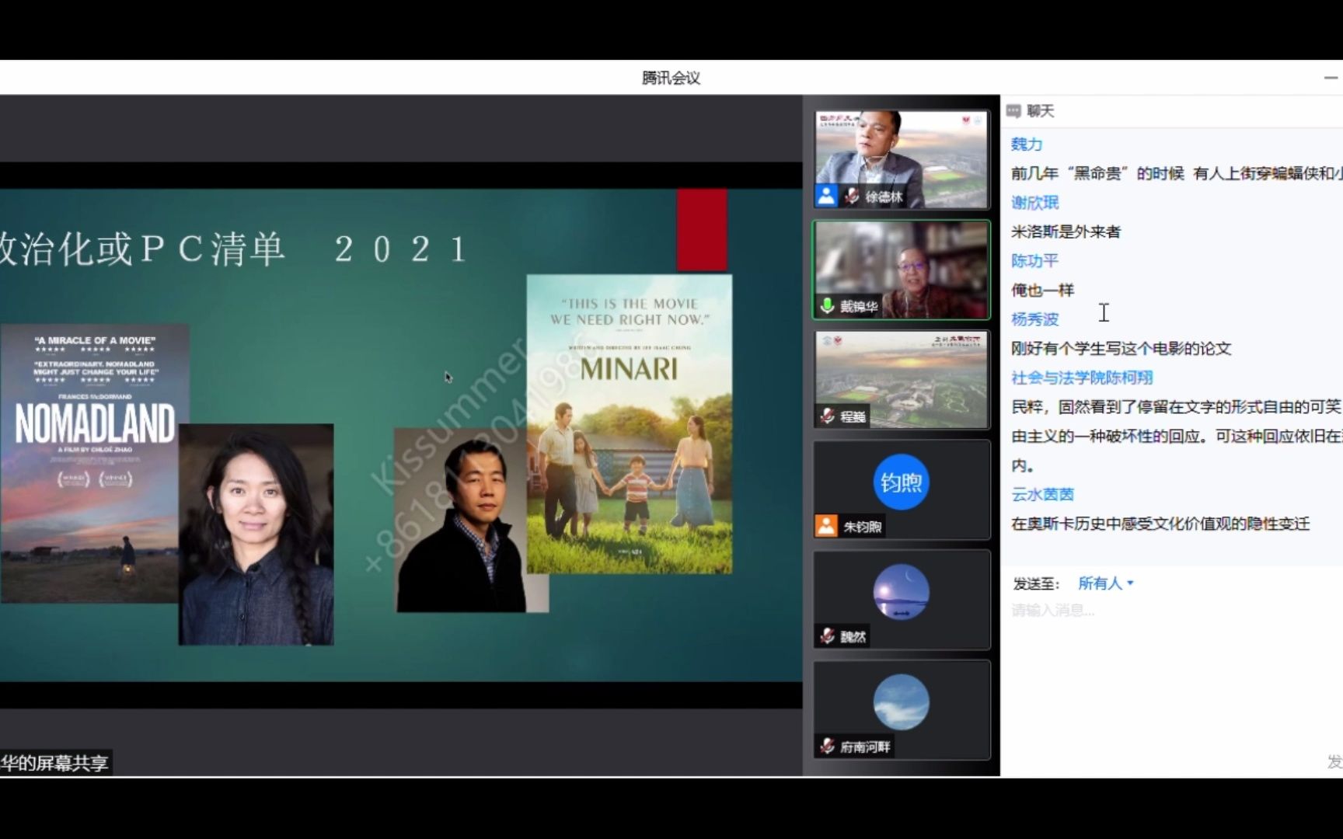Click the 发送至 label in chat
This screenshot has width=1343, height=839.
click(x=1036, y=583)
